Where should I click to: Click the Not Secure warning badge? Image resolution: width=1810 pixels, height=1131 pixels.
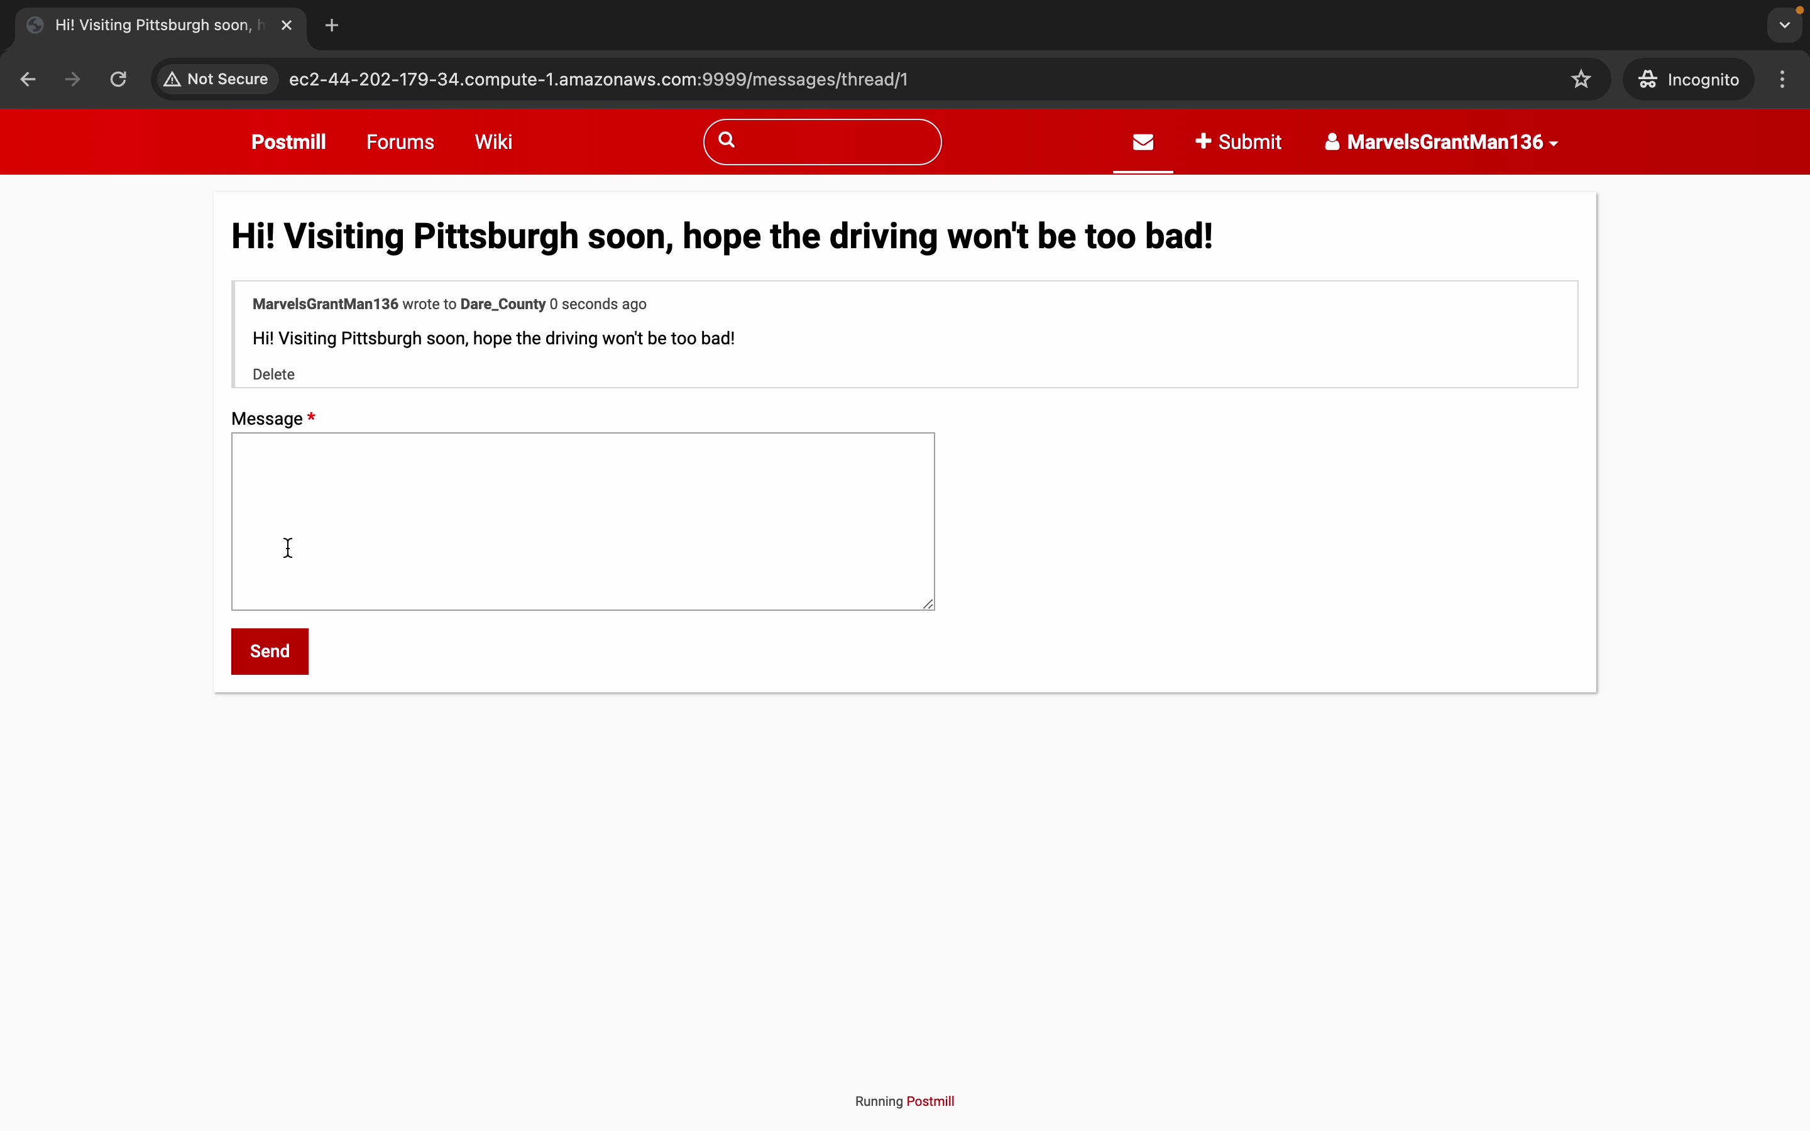(217, 79)
